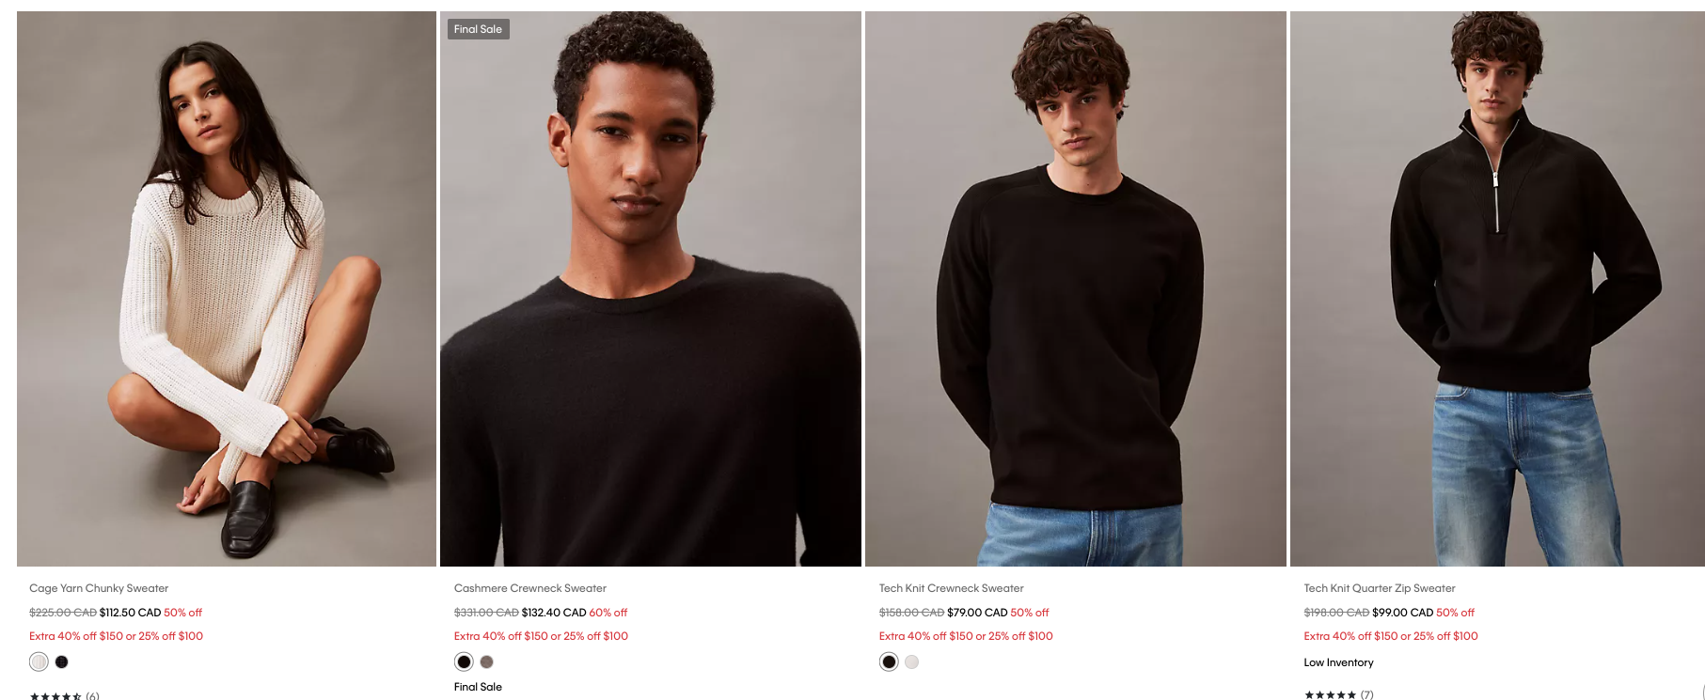Open star rating reviews for Quarter Zip Sweater

point(1338,695)
